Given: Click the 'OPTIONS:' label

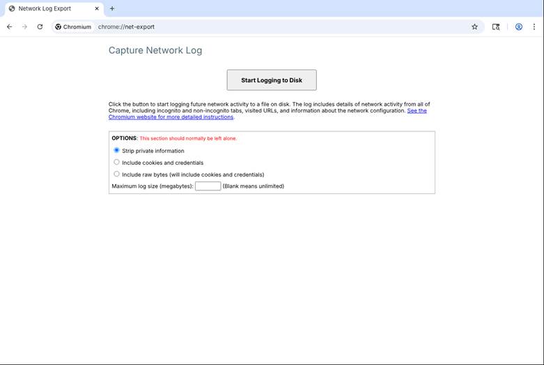Looking at the screenshot, I should coord(125,138).
